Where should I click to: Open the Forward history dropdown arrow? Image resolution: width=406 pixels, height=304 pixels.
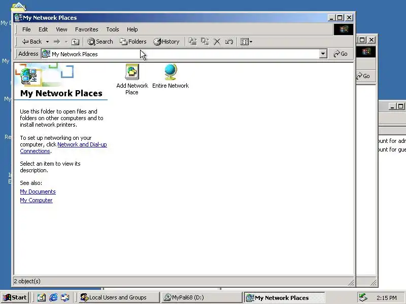pos(66,42)
